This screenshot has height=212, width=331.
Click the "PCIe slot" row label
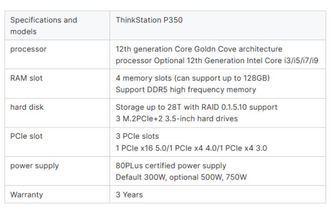click(26, 136)
